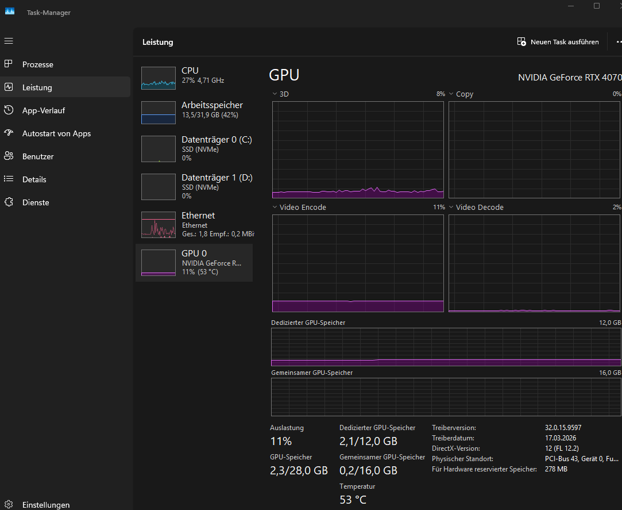The width and height of the screenshot is (622, 510).
Task: Open the App-Verlauf page
Action: click(65, 110)
